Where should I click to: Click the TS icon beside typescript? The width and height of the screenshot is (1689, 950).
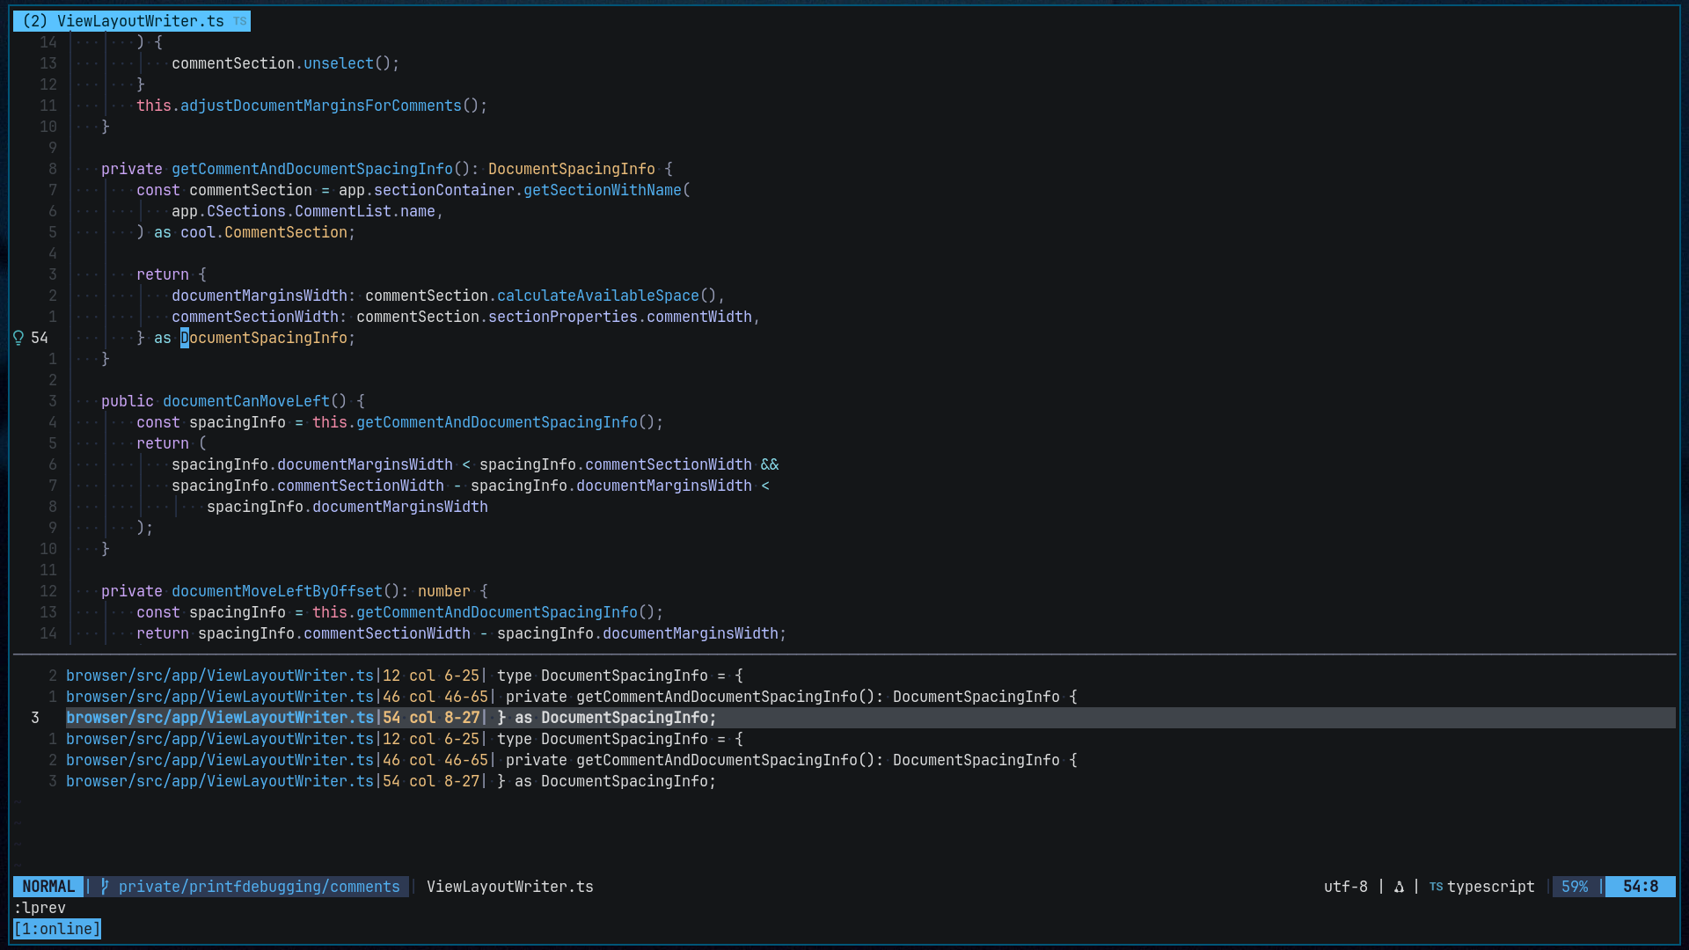click(1436, 887)
